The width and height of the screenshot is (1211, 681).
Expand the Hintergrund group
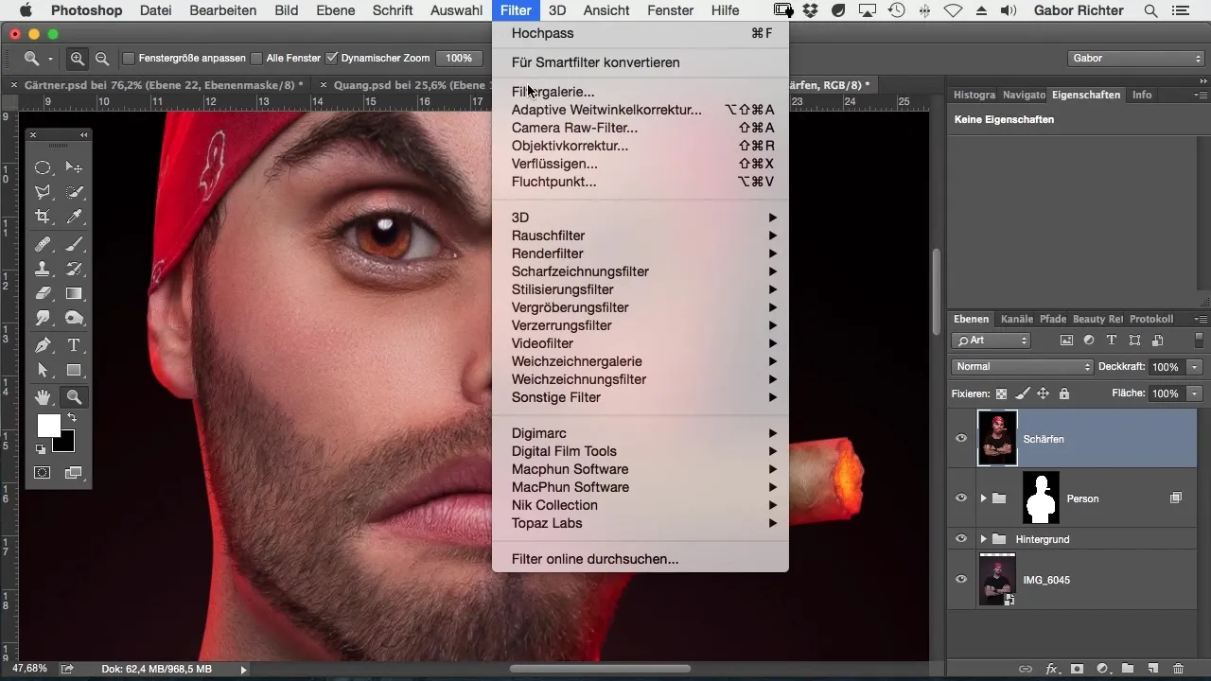[983, 539]
